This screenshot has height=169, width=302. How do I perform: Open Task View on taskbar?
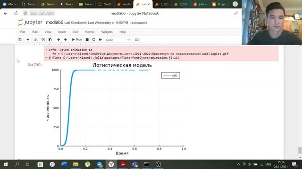coord(28,164)
